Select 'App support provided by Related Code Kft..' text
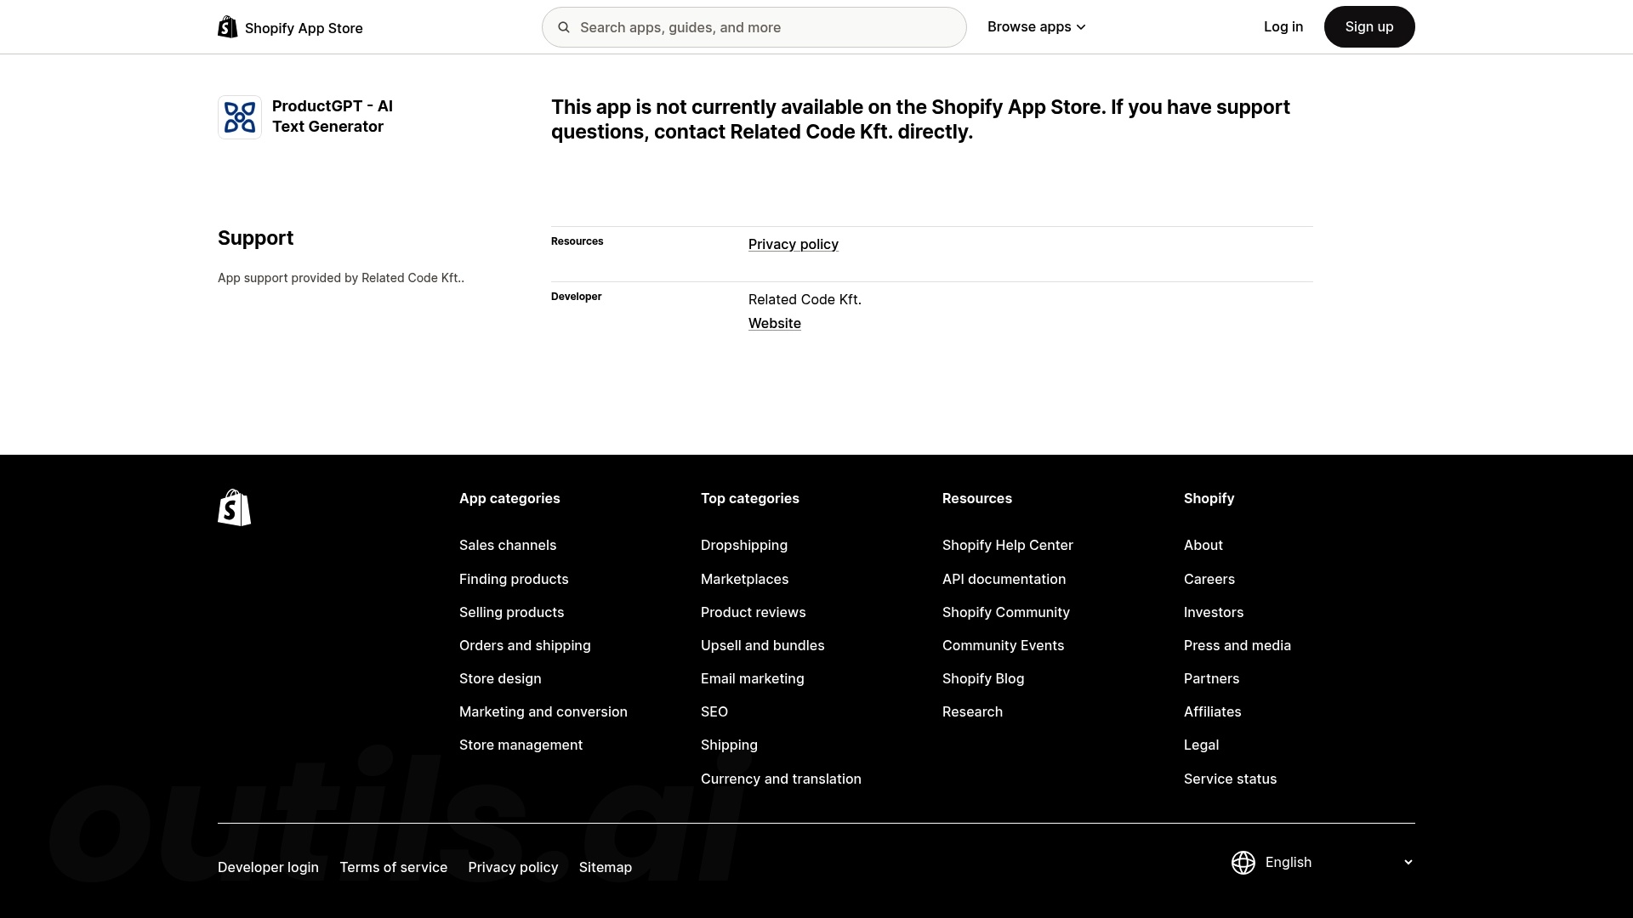Screen dimensions: 1633x918 click(x=341, y=278)
